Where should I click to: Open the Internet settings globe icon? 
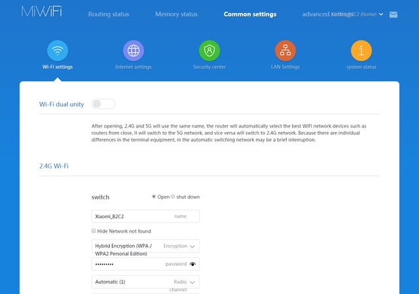(x=134, y=51)
